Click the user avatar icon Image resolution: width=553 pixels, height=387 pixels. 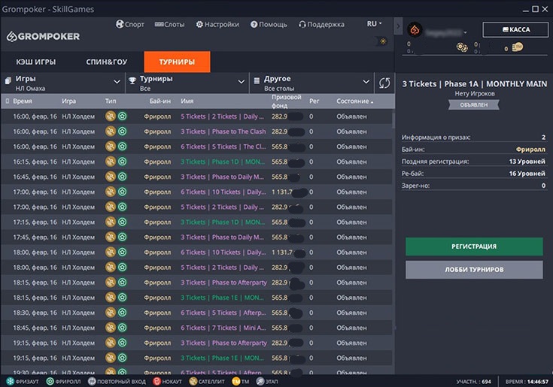415,30
